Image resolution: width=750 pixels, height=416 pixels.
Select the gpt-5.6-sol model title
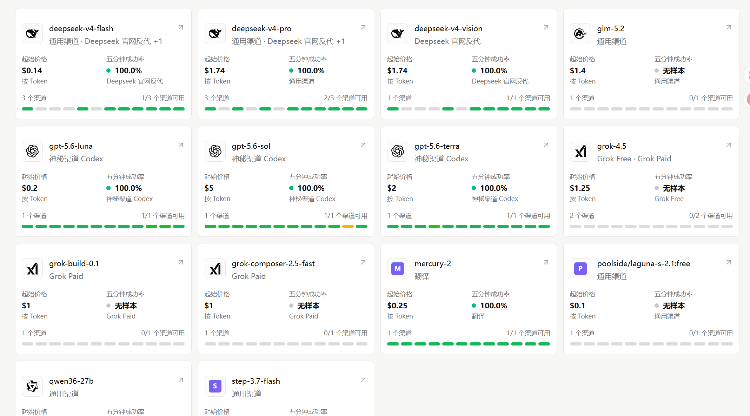tap(251, 146)
